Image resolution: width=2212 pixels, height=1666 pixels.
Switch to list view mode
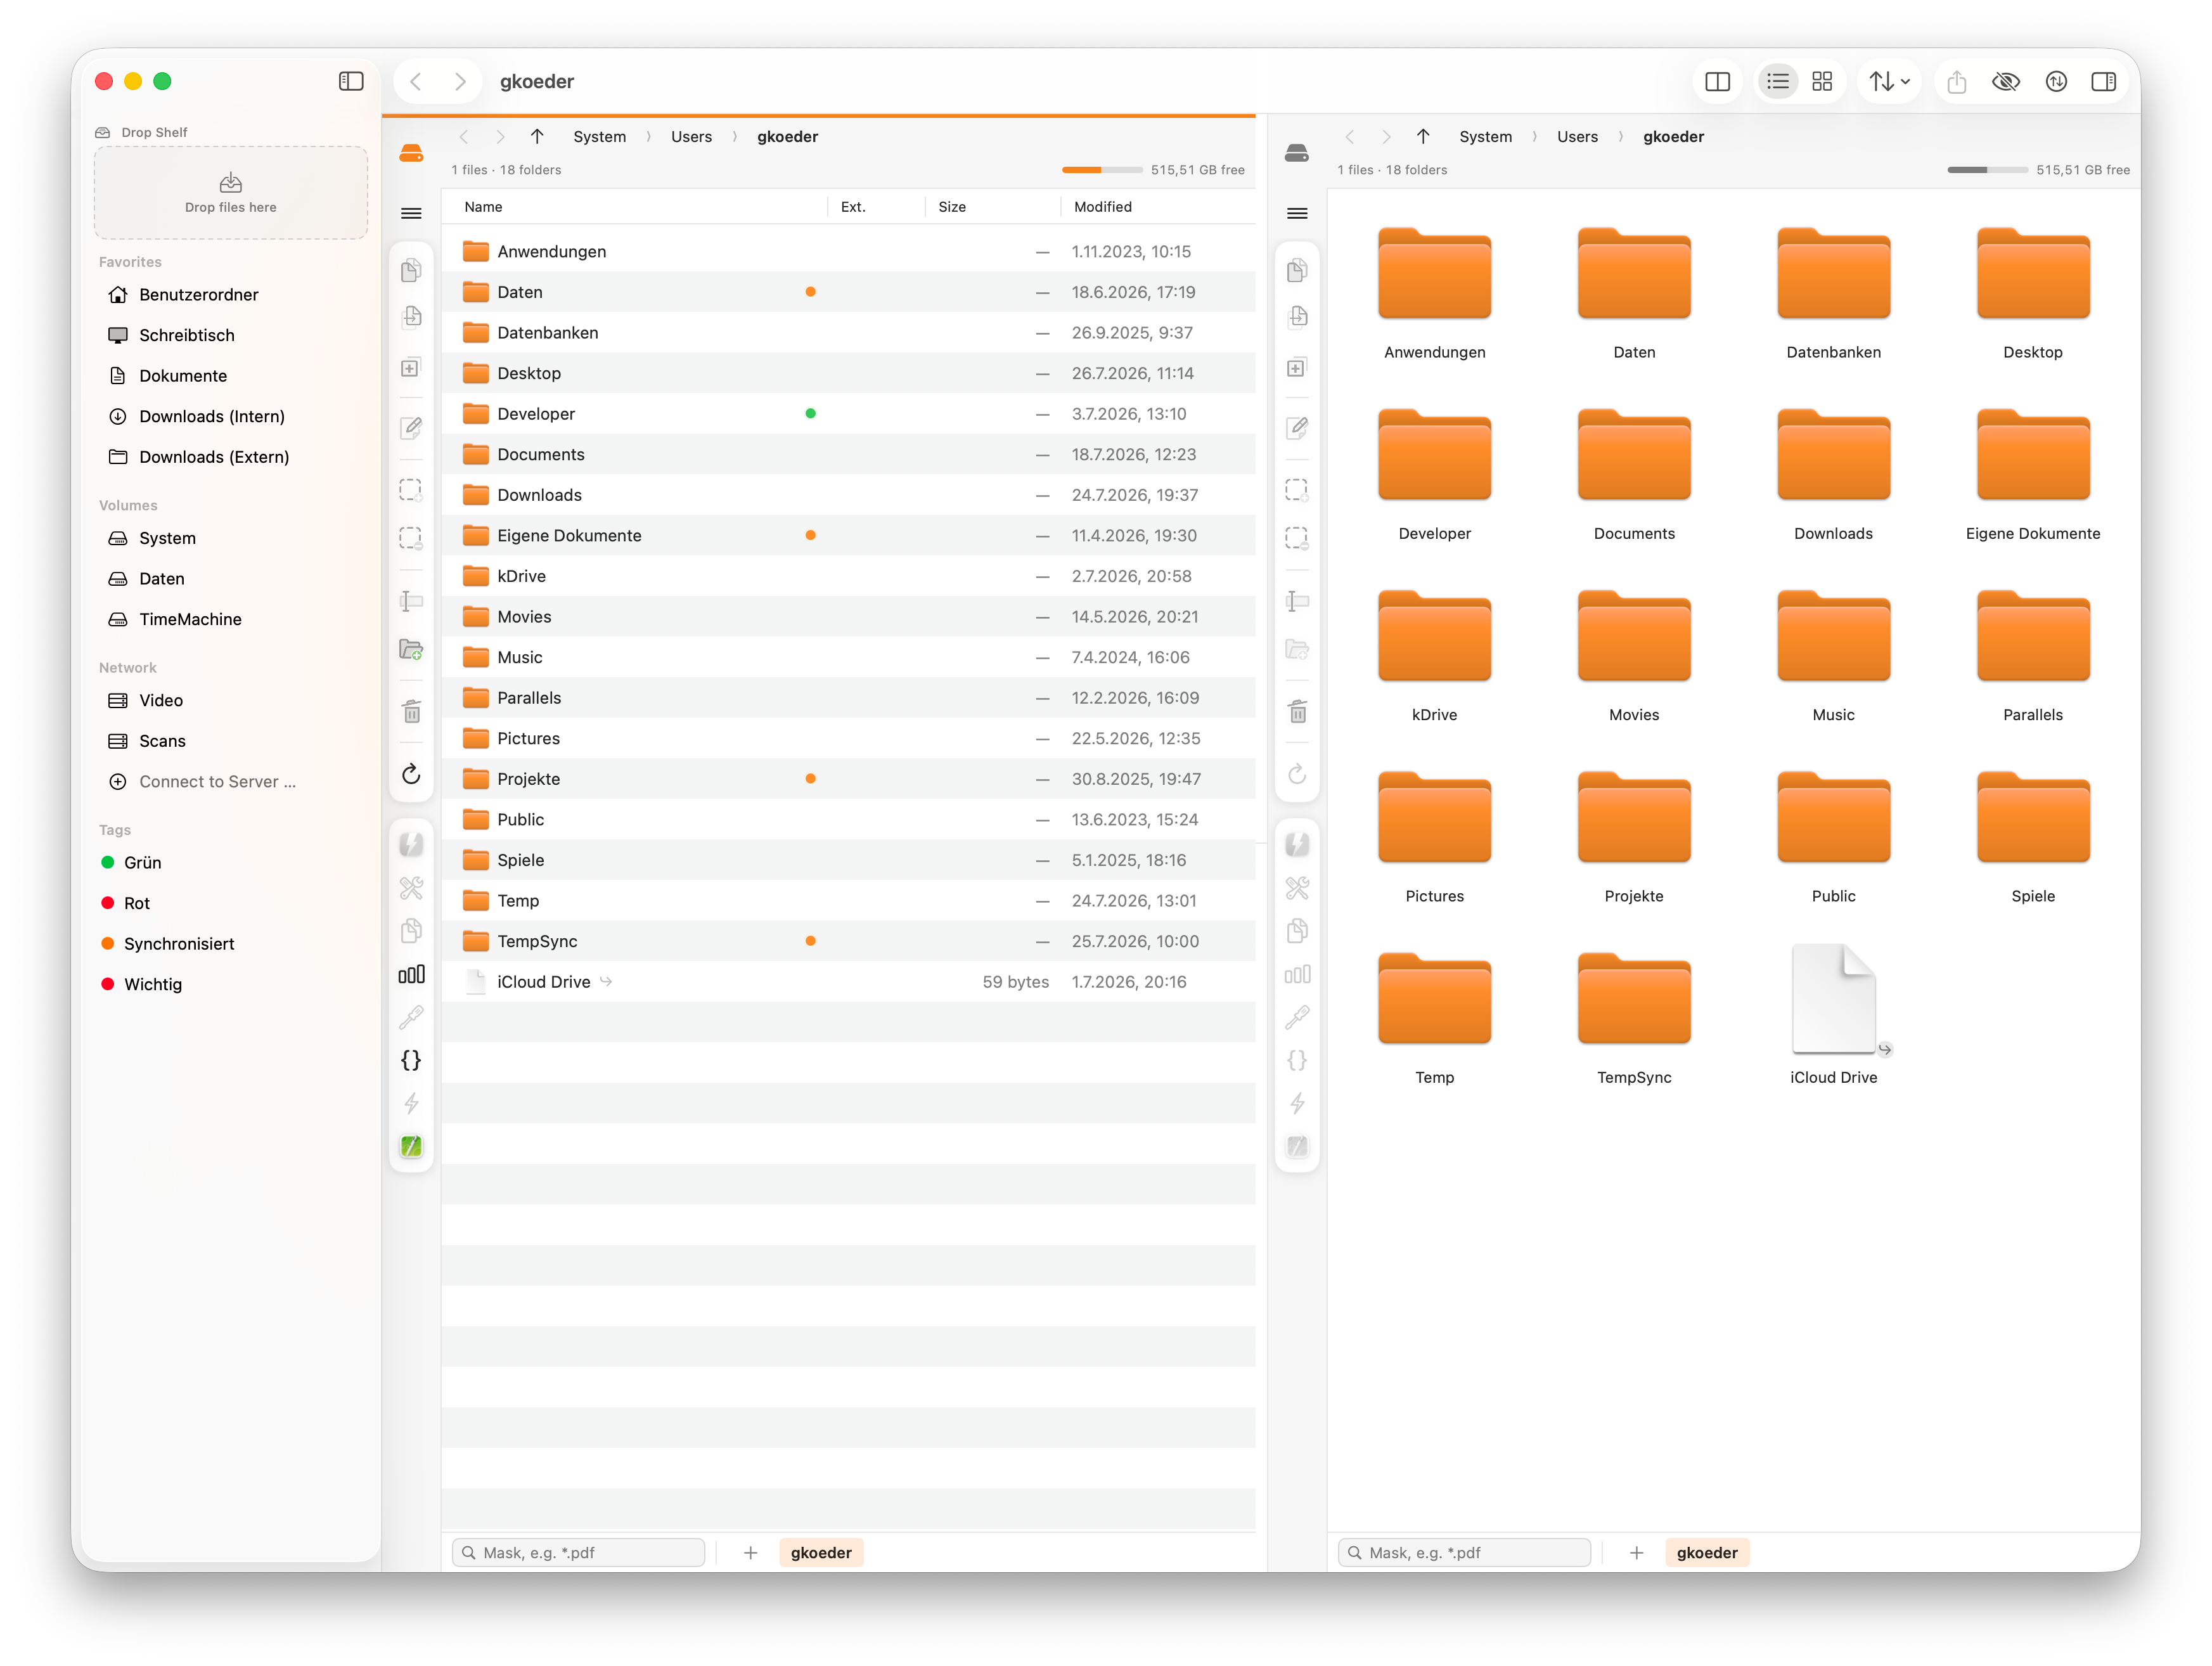(x=1777, y=82)
